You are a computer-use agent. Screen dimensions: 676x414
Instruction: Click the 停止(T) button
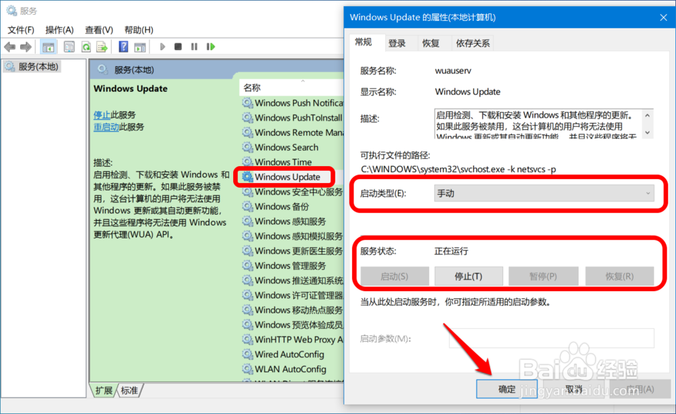click(468, 276)
